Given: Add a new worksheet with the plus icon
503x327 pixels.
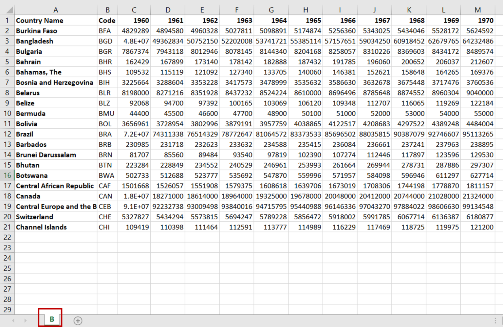Looking at the screenshot, I should coord(78,321).
